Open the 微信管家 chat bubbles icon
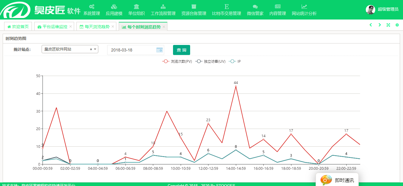Screen dimensions: 403x186 coord(255,7)
